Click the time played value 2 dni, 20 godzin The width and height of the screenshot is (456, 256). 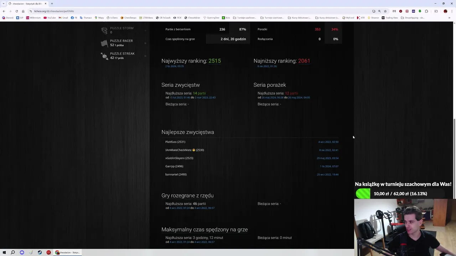click(233, 39)
